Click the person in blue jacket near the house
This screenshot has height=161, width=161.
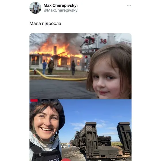click(44, 67)
